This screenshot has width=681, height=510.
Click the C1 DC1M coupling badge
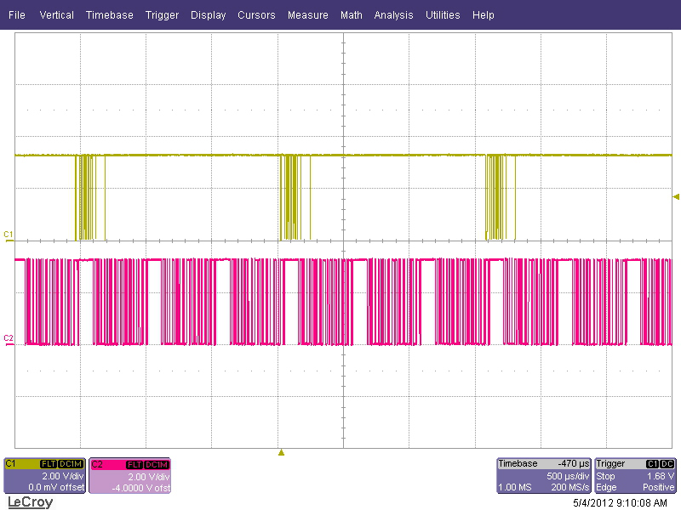pyautogui.click(x=71, y=464)
